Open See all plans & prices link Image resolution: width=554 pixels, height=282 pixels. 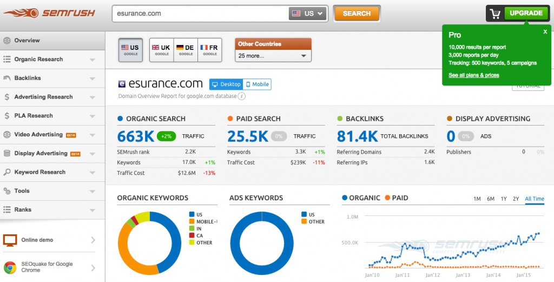click(474, 75)
